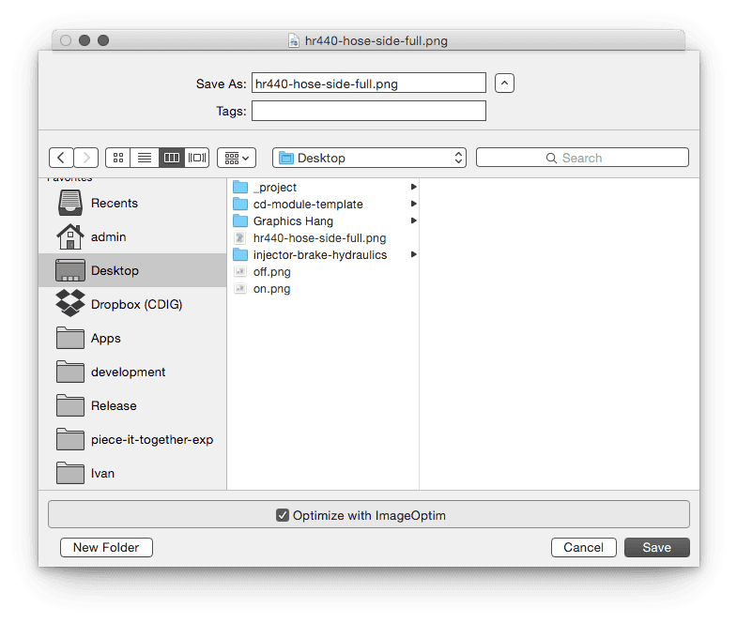
Task: Collapse the save dialog with chevron button
Action: (x=504, y=84)
